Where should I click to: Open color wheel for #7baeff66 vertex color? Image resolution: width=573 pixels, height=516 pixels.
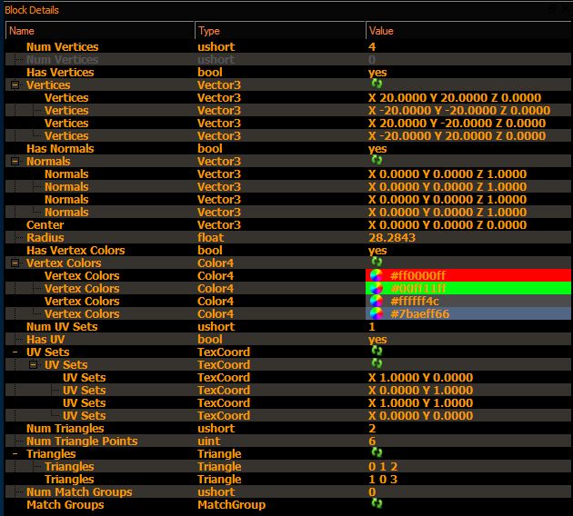click(x=377, y=313)
